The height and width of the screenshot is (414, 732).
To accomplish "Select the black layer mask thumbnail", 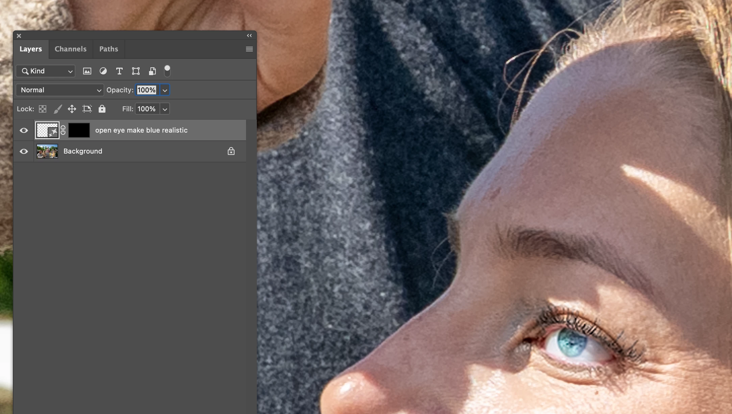I will pyautogui.click(x=79, y=130).
